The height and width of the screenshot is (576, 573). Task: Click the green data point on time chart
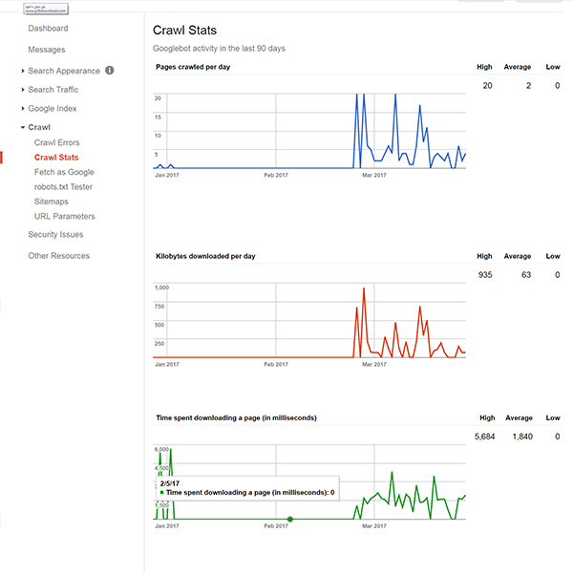click(290, 519)
